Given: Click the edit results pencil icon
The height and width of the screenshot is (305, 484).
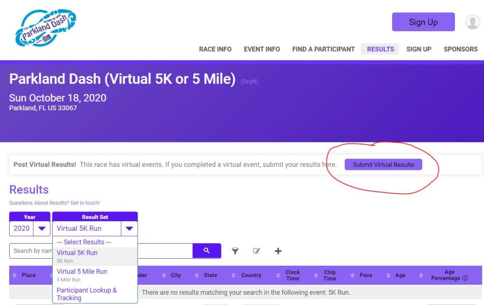Looking at the screenshot, I should [x=256, y=251].
